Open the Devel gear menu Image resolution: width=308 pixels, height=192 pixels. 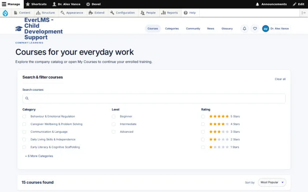point(93,4)
